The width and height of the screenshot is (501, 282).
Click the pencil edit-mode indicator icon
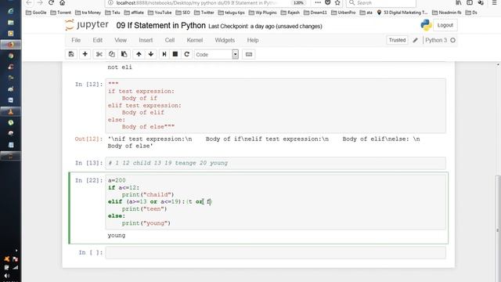point(416,40)
